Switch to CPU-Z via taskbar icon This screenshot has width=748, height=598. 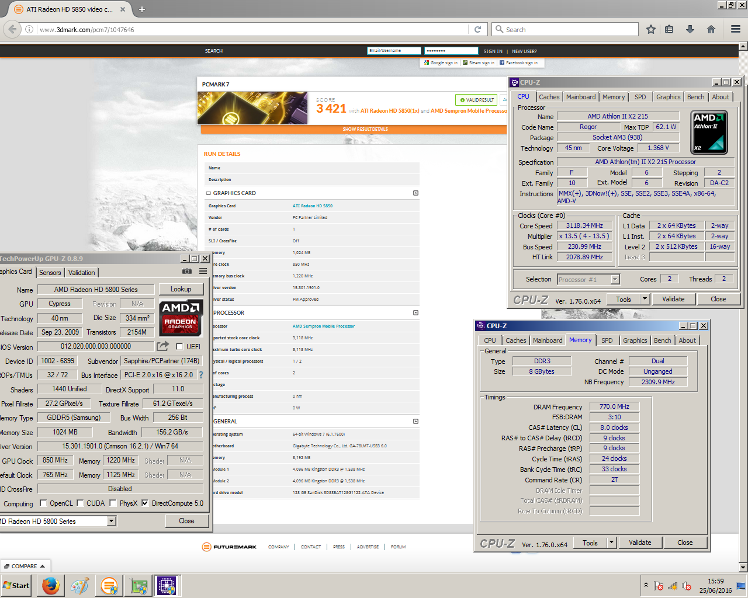tap(167, 585)
